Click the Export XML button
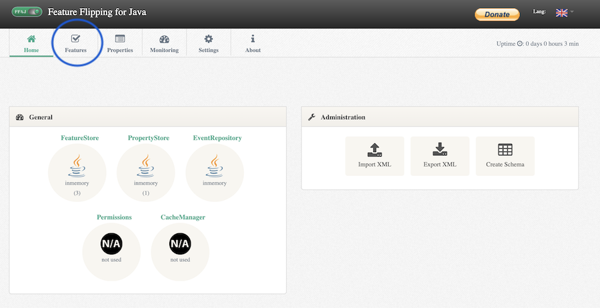Image resolution: width=600 pixels, height=308 pixels. pyautogui.click(x=440, y=156)
